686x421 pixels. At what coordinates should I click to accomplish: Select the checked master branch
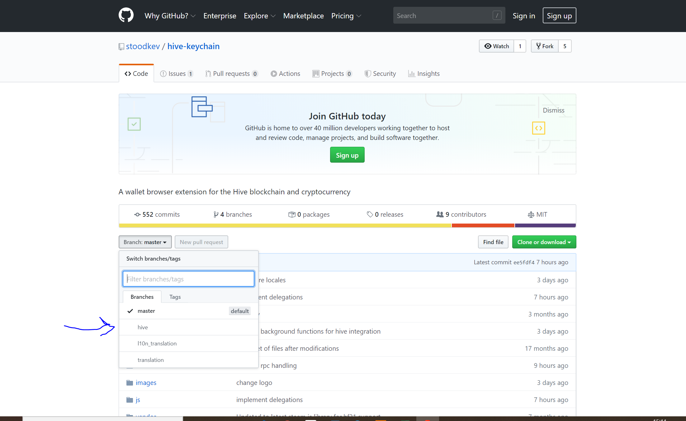click(146, 311)
